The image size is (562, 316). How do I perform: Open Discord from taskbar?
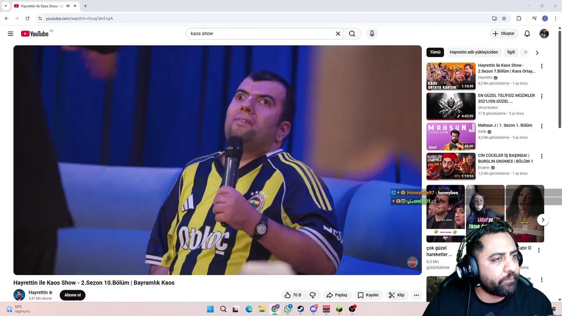313,309
